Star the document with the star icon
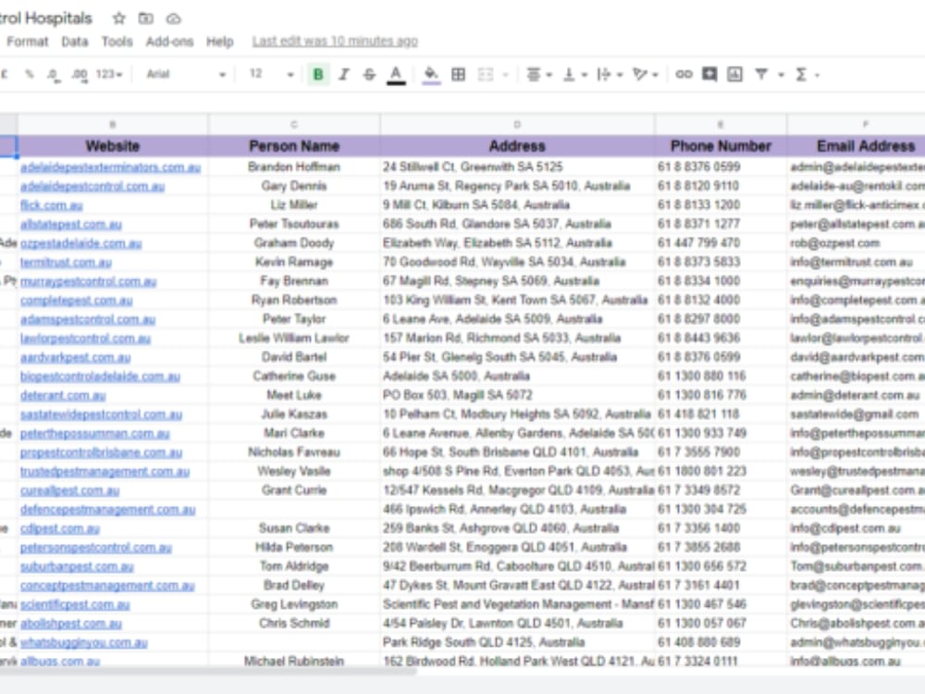 point(119,19)
